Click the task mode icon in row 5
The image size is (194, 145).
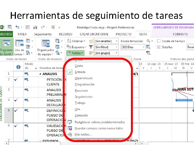click(26, 110)
